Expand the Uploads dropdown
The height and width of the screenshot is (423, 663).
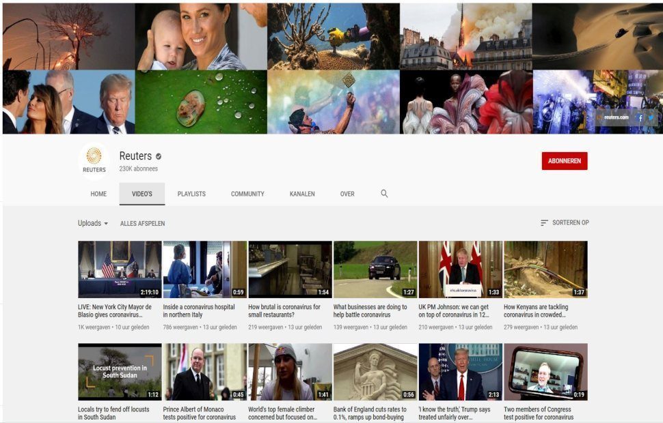coord(92,223)
